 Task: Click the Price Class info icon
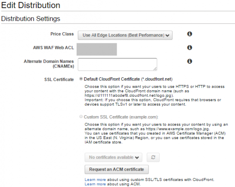(189, 34)
